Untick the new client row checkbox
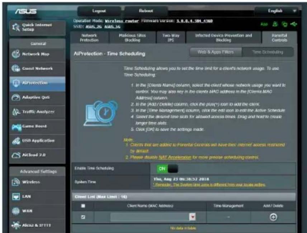This screenshot has width=307, height=233. click(83, 217)
